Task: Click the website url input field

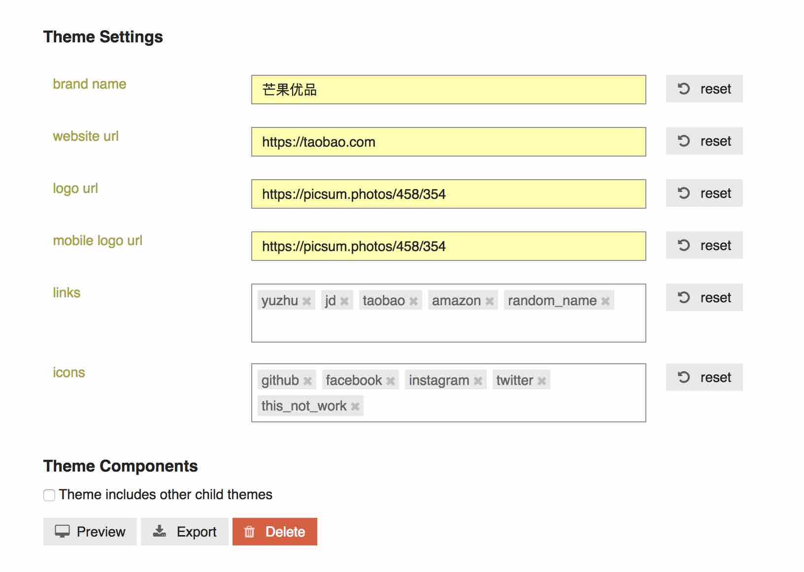Action: click(448, 142)
